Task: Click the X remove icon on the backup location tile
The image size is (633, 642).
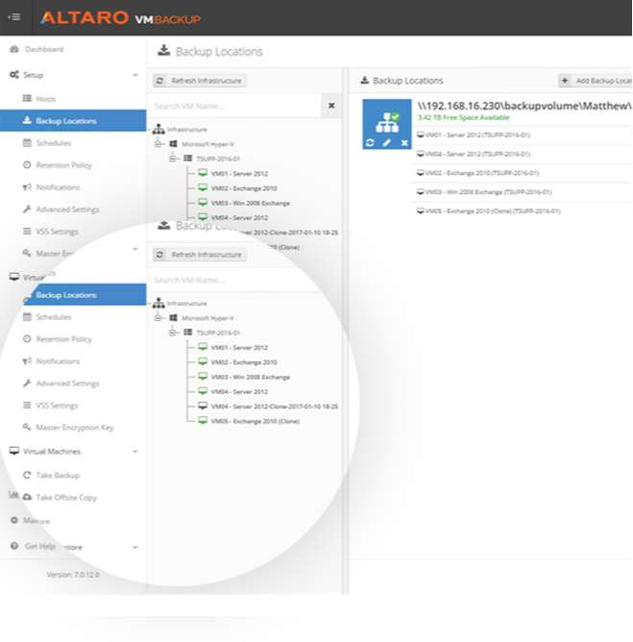Action: [x=404, y=142]
